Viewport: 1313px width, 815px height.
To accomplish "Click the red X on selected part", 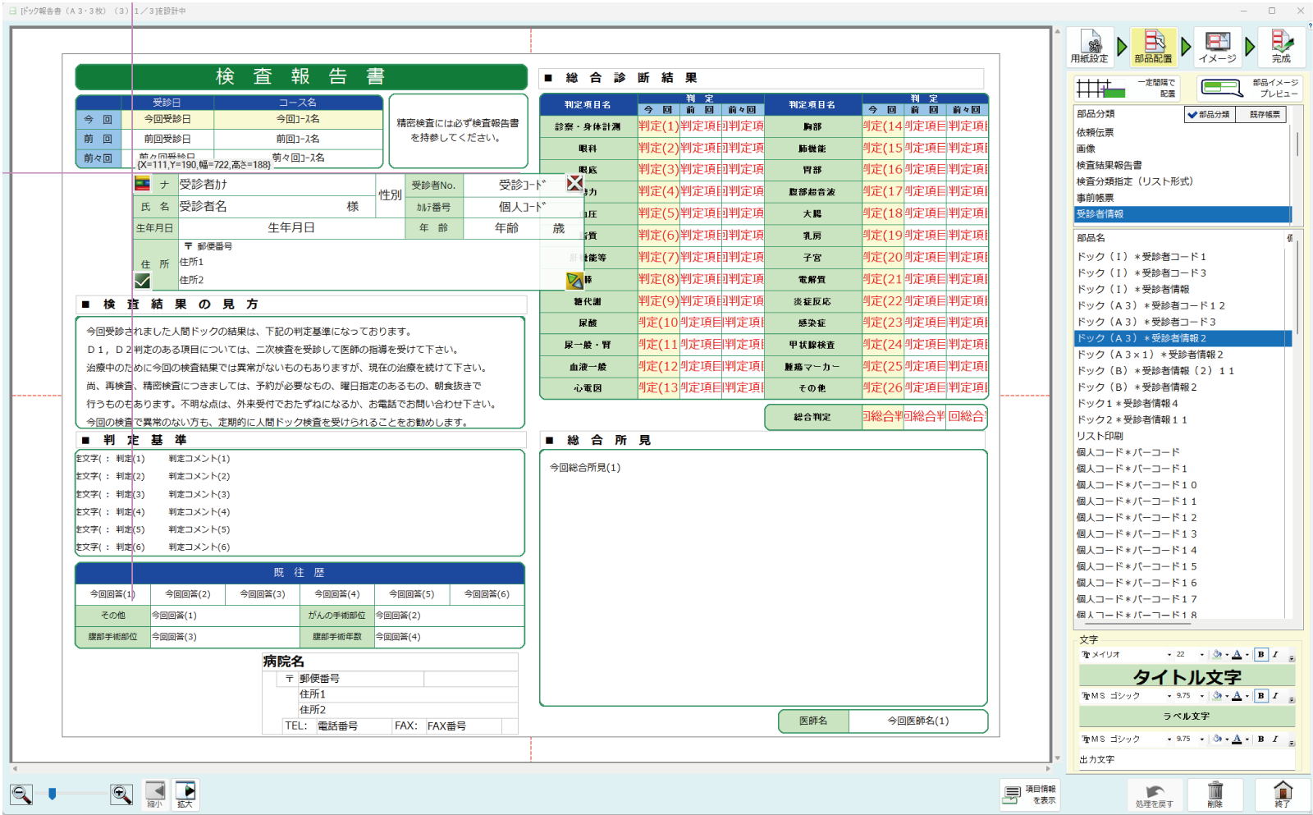I will [x=574, y=183].
